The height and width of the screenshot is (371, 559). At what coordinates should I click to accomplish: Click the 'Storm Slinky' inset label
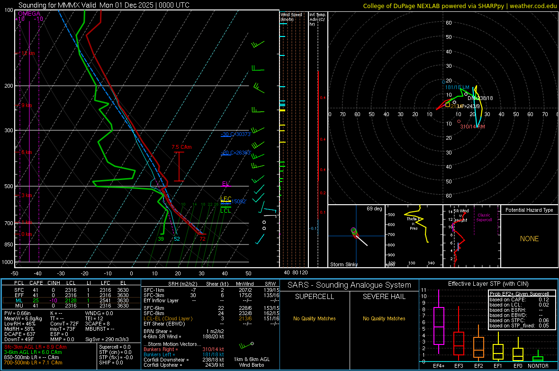coord(343,264)
